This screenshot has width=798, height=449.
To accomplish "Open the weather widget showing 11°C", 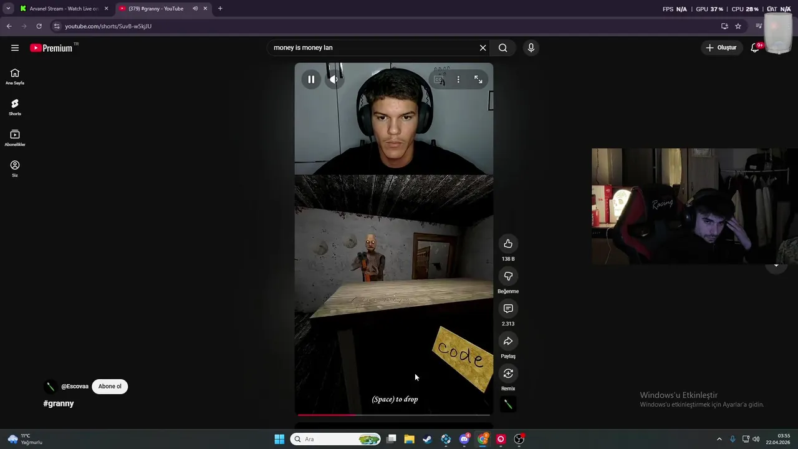I will click(25, 439).
